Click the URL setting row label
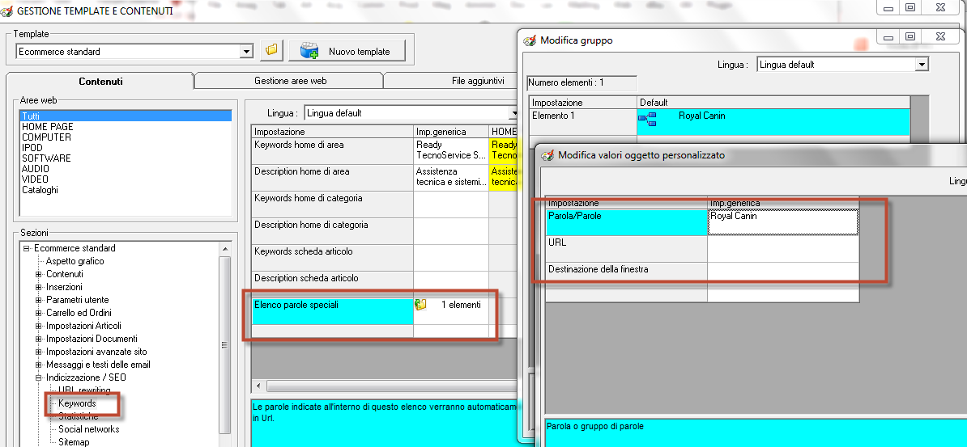 [x=627, y=249]
